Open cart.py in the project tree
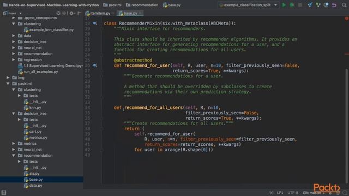This screenshot has width=349, height=196. (33, 132)
